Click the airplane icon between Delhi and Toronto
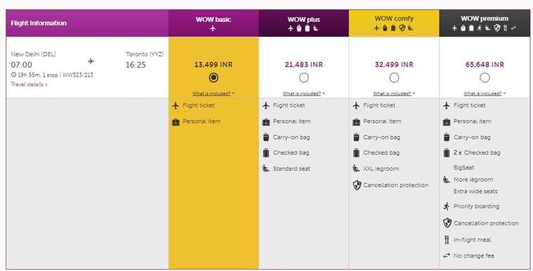This screenshot has width=533, height=271. (x=91, y=61)
